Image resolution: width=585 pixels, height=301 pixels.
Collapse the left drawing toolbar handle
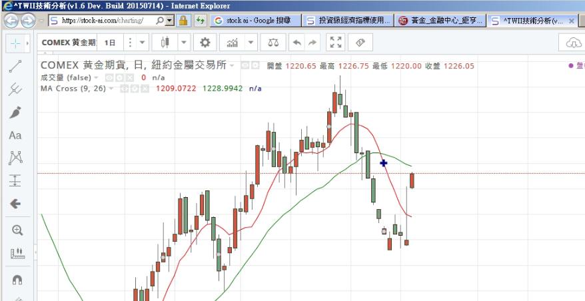coord(35,252)
